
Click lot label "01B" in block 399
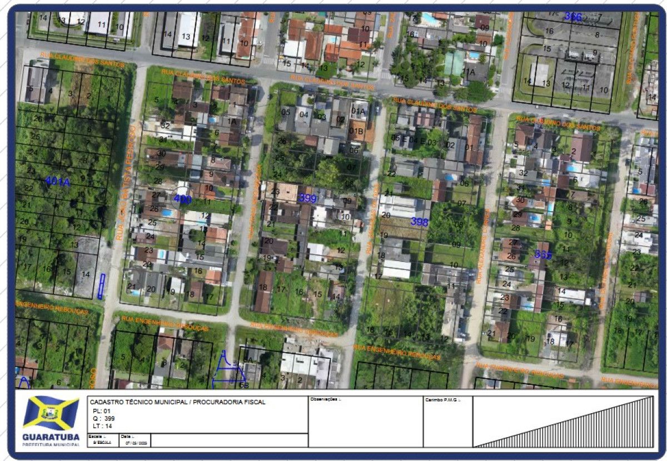pos(356,131)
